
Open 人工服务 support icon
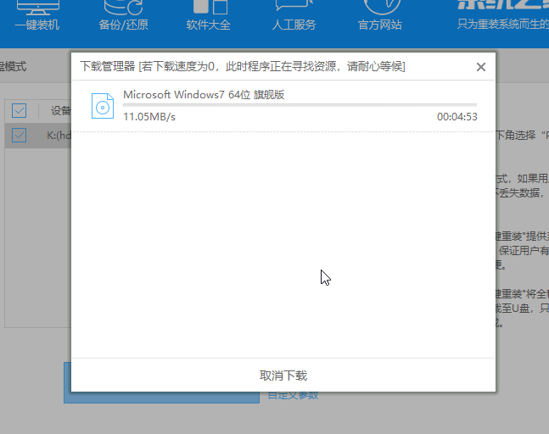pyautogui.click(x=295, y=7)
